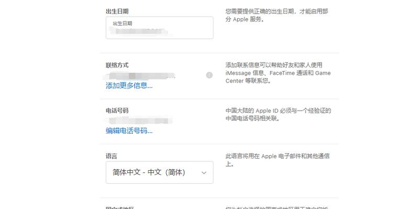Select the blurred birth date value

tap(139, 31)
